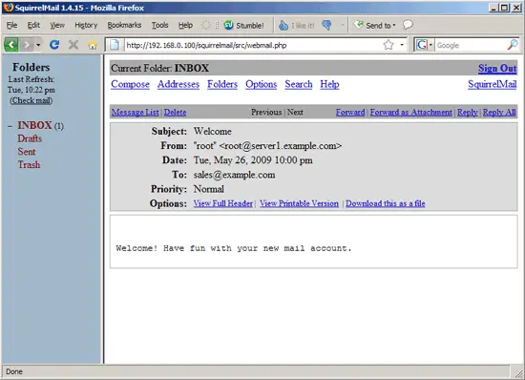Click the Done status bar text

(x=14, y=371)
